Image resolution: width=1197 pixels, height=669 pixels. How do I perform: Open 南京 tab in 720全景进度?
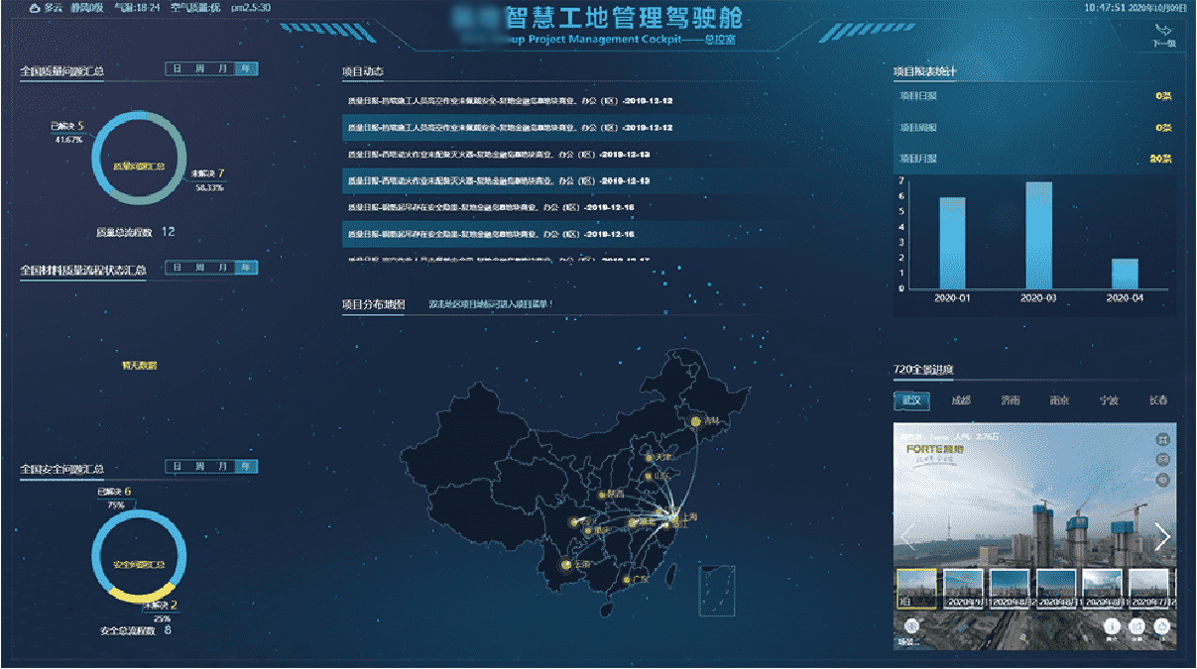(1059, 400)
